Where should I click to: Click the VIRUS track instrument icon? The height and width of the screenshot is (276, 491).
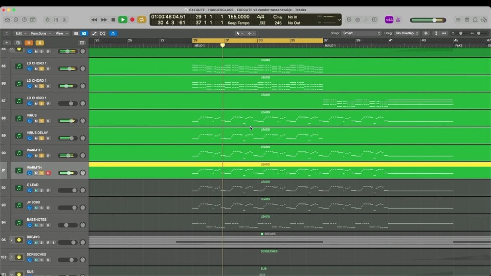pos(19,118)
